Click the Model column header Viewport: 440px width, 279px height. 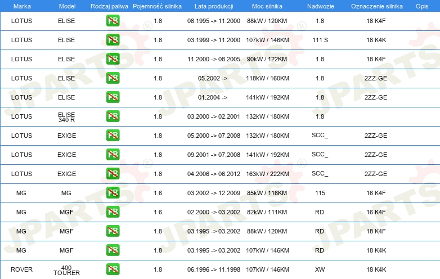tap(67, 6)
